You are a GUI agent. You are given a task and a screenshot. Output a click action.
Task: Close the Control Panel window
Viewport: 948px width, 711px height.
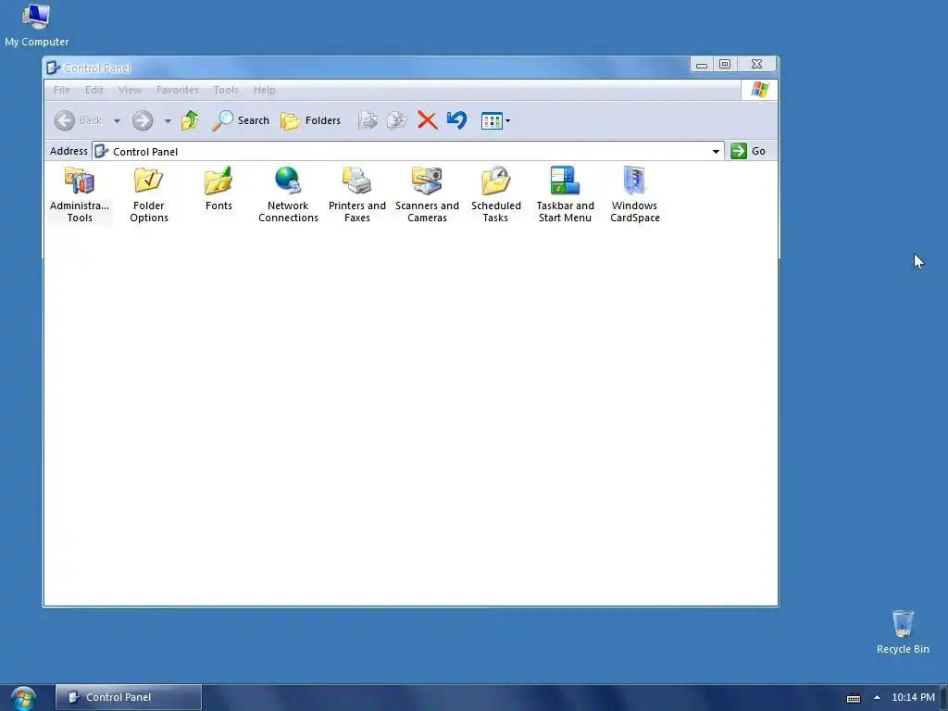point(757,64)
